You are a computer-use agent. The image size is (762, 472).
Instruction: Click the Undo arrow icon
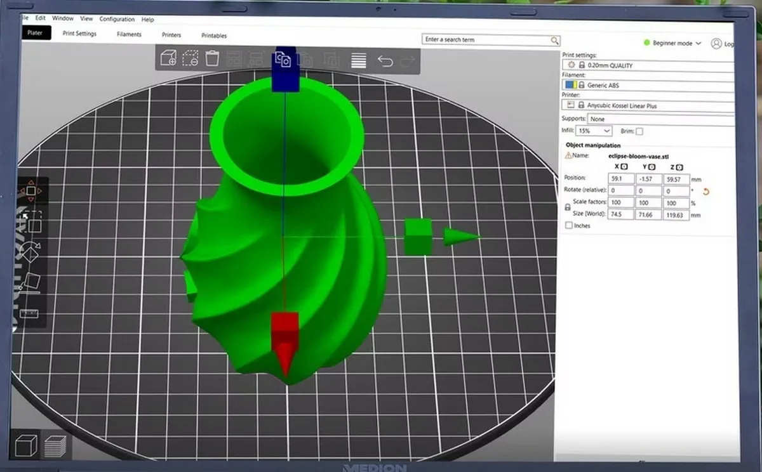point(385,60)
